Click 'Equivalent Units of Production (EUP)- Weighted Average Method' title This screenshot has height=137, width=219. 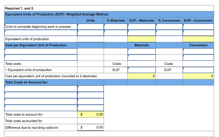coord(56,14)
